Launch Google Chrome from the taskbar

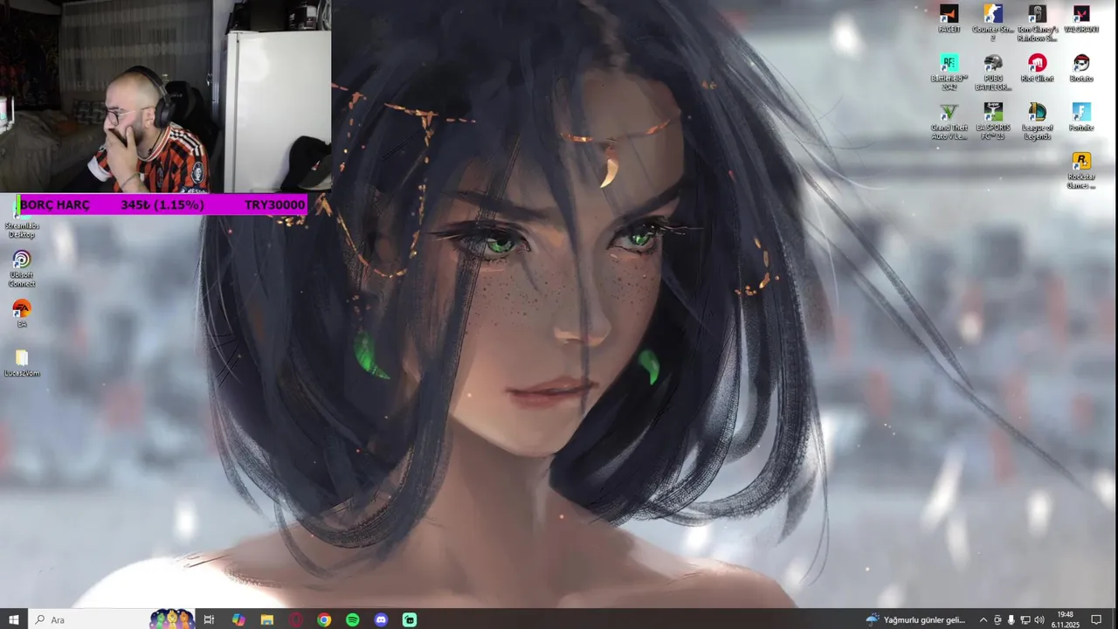pyautogui.click(x=324, y=619)
